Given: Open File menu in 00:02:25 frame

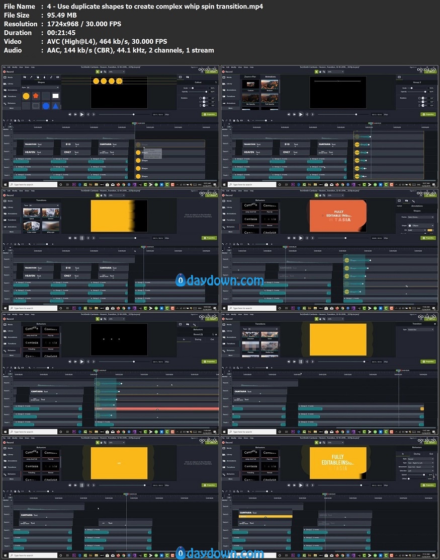Looking at the screenshot, I should point(4,67).
